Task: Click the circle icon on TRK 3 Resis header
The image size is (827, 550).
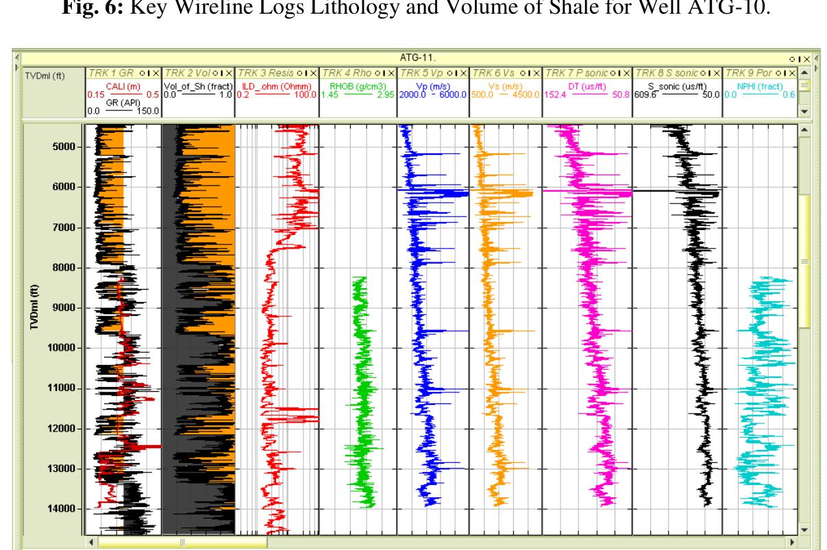Action: point(299,73)
